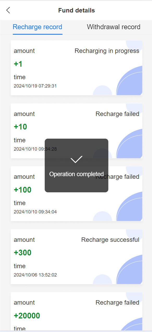Tap the Operation completed toast message
Screen dimensions: 152x332
(76, 174)
